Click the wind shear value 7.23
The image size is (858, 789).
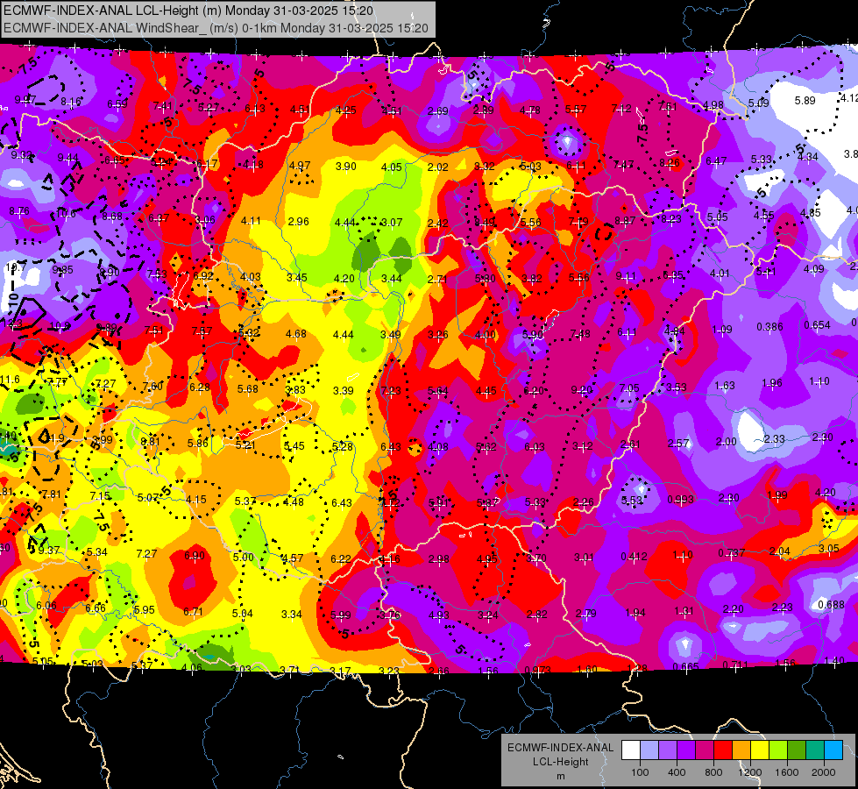click(x=391, y=390)
